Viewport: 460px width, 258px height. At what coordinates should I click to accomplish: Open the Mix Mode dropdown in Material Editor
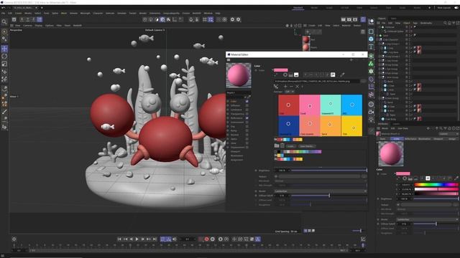pos(321,181)
